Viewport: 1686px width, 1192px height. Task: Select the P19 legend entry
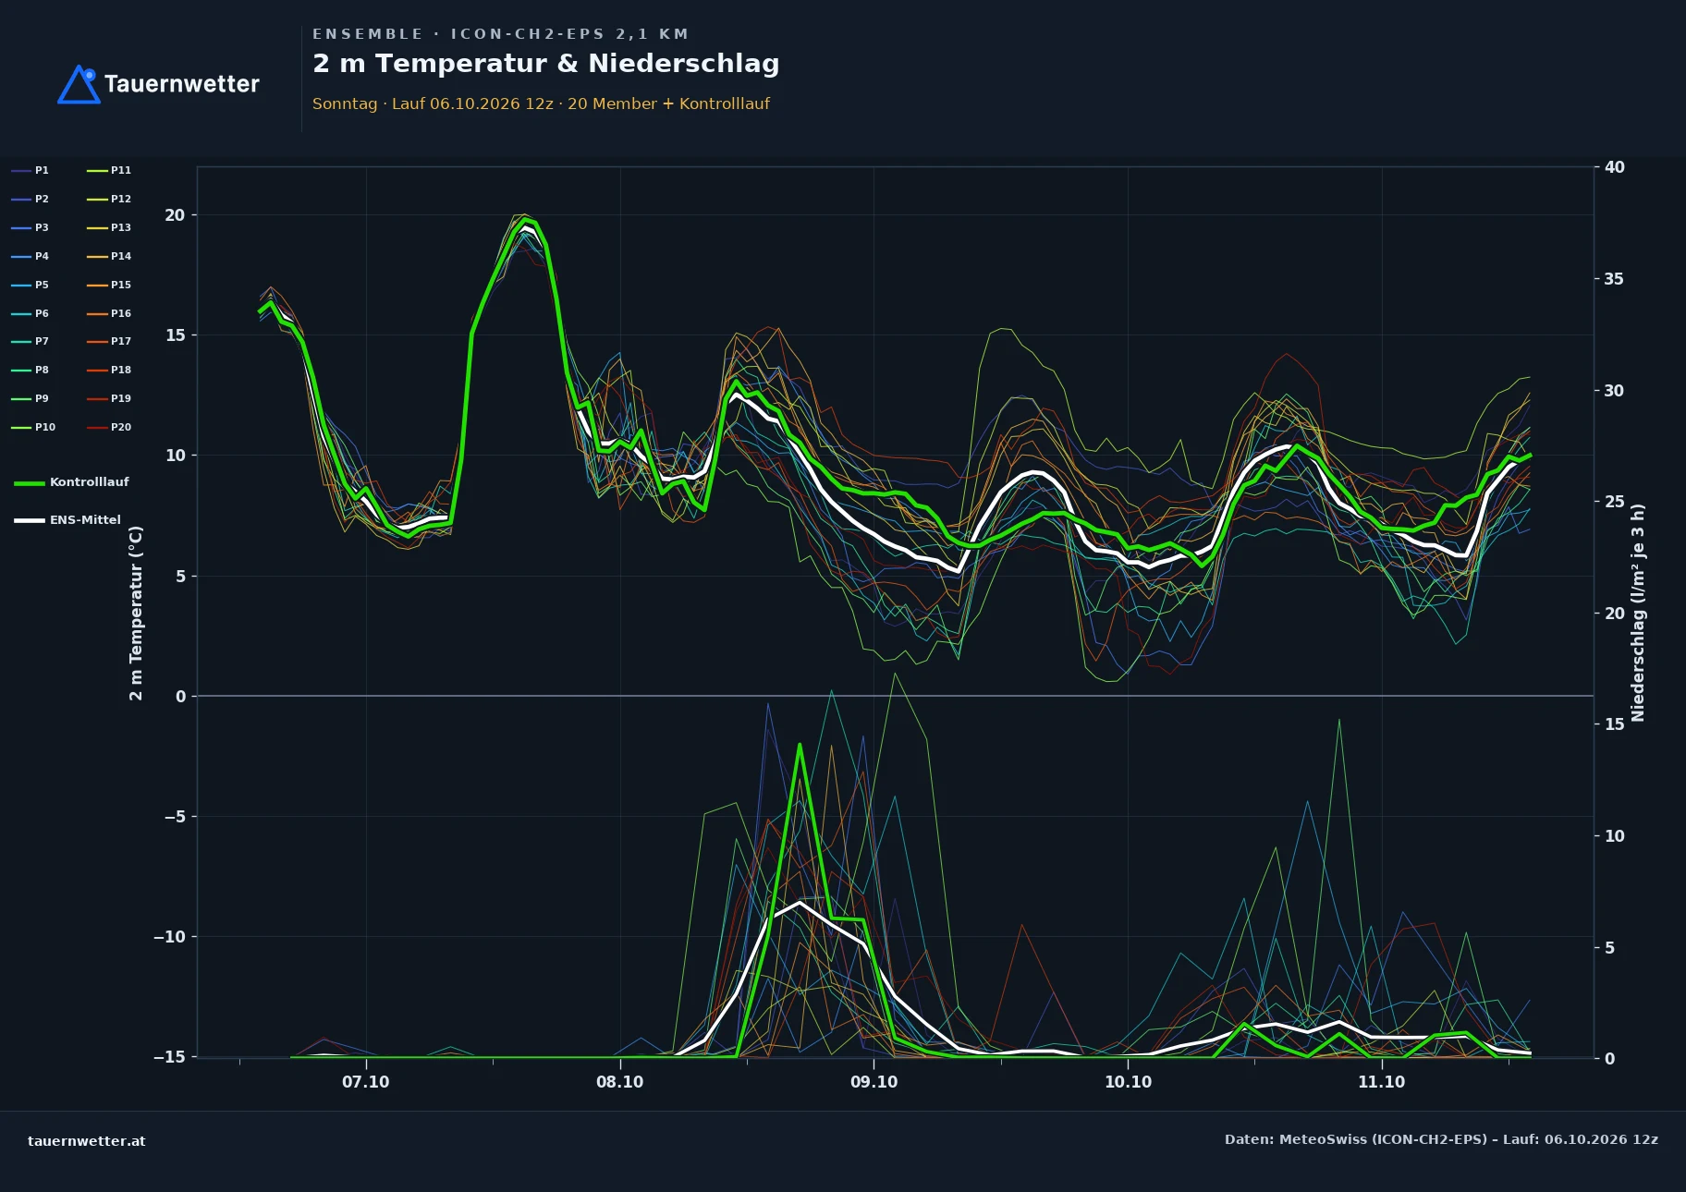109,398
